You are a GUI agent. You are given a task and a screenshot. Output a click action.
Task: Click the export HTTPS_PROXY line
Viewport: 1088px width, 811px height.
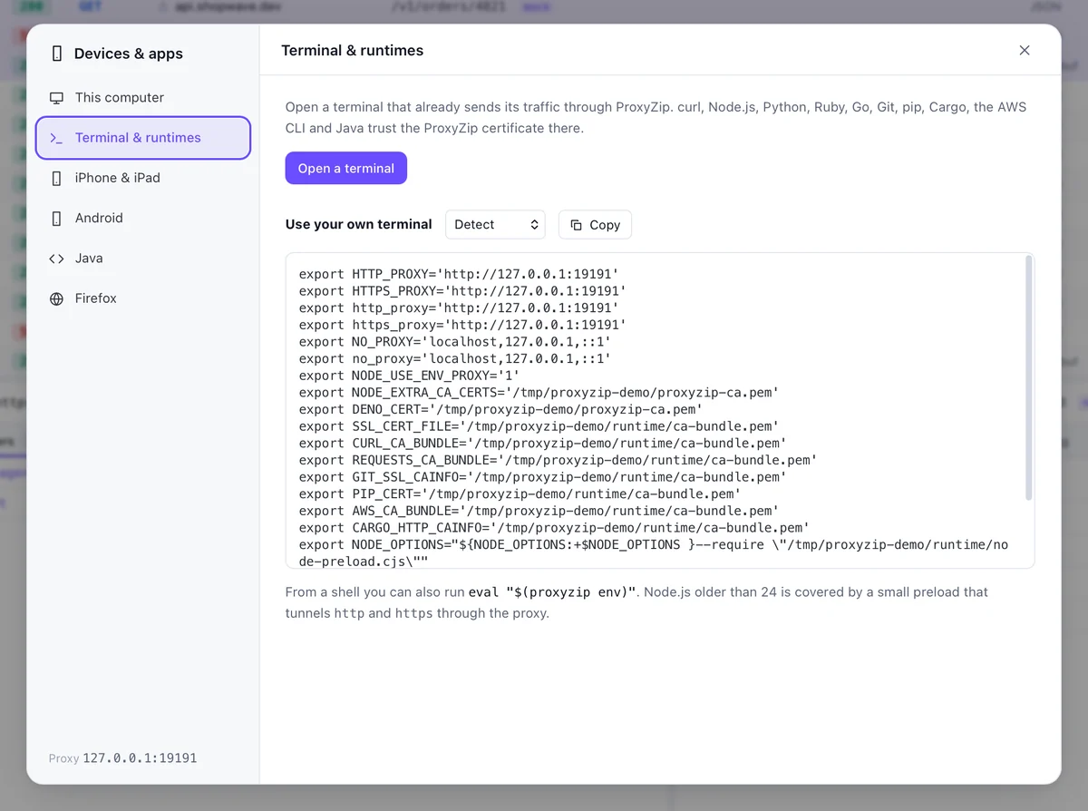click(x=462, y=291)
